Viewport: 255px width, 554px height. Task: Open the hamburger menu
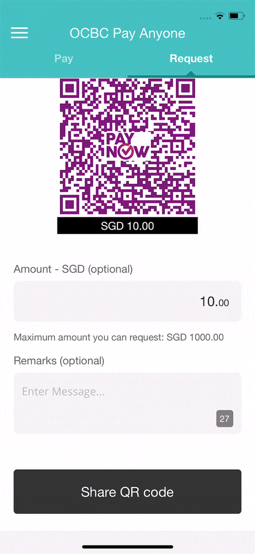point(20,33)
